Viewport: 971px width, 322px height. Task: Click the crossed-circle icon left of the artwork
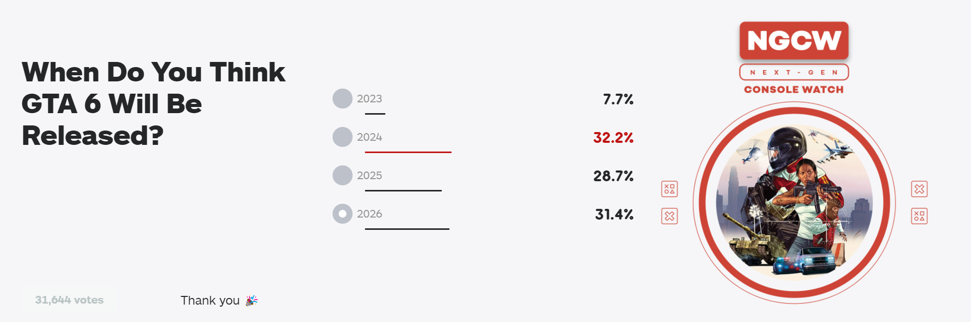coord(669,216)
